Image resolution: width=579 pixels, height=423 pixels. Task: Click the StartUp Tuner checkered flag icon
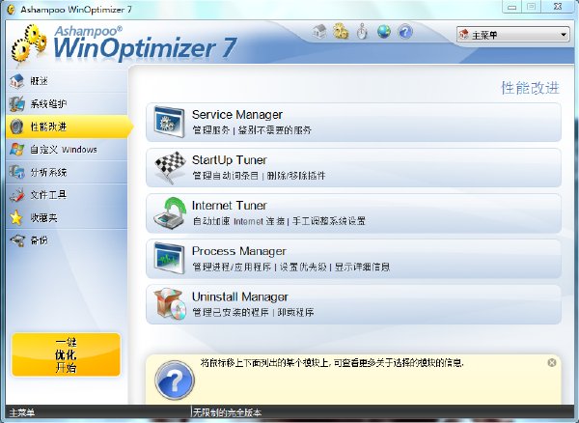point(170,167)
